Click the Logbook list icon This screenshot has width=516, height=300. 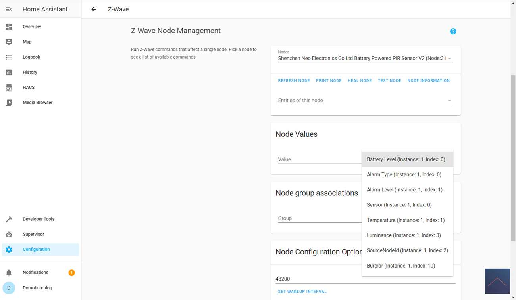pyautogui.click(x=9, y=57)
